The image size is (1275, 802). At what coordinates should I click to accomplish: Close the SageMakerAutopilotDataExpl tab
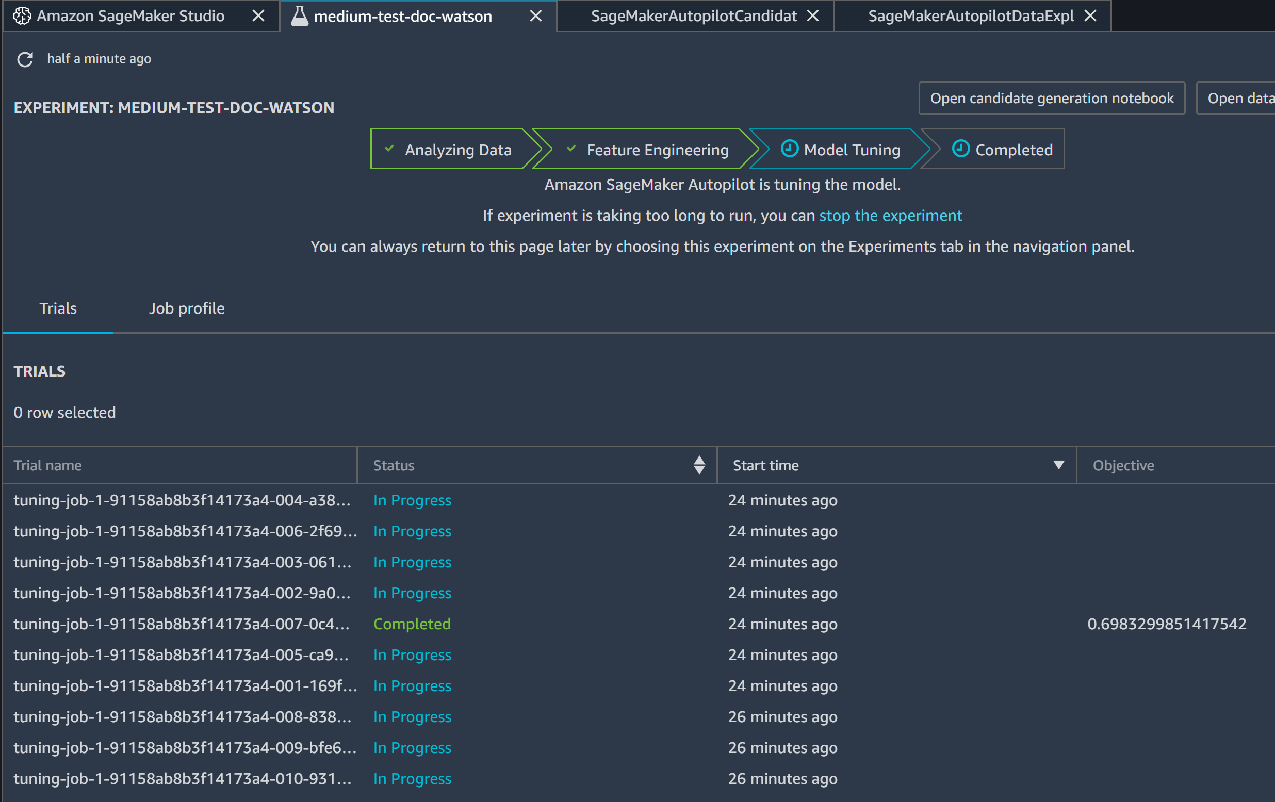coord(1090,16)
